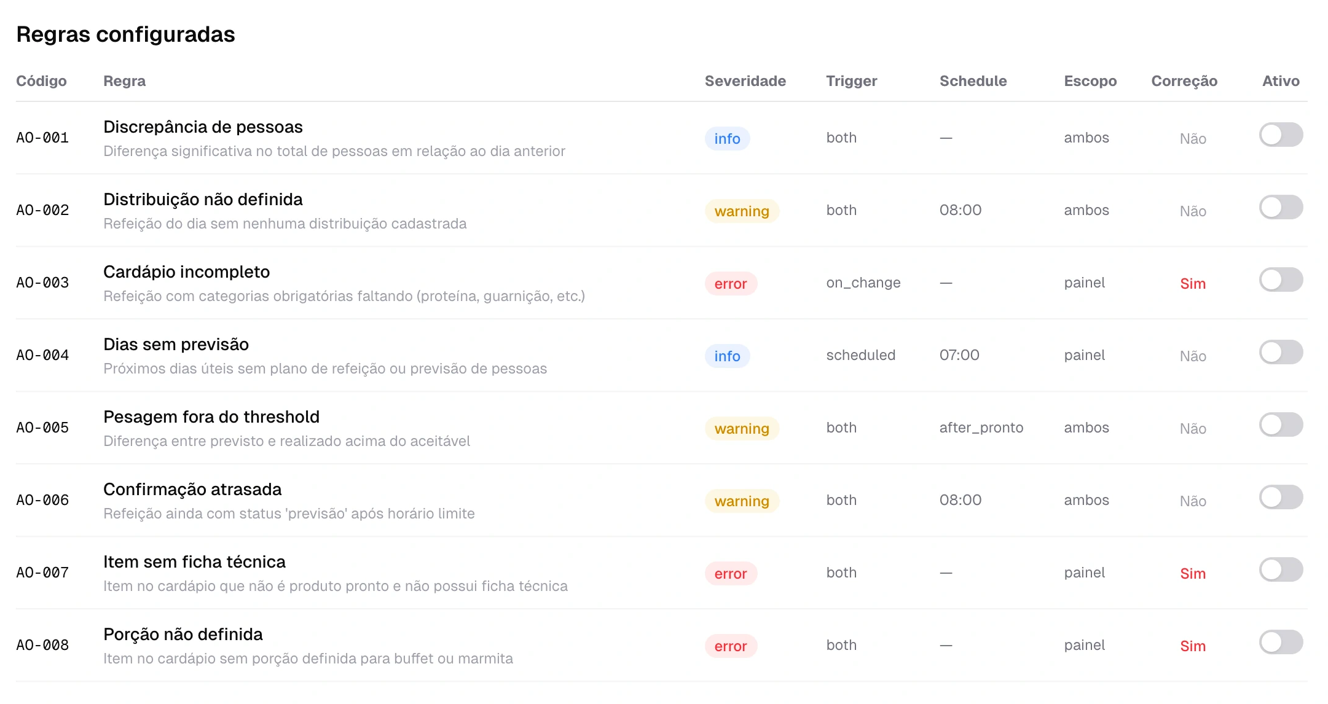Viewport: 1328px width, 704px height.
Task: Click code AO-002
Action: pos(42,210)
